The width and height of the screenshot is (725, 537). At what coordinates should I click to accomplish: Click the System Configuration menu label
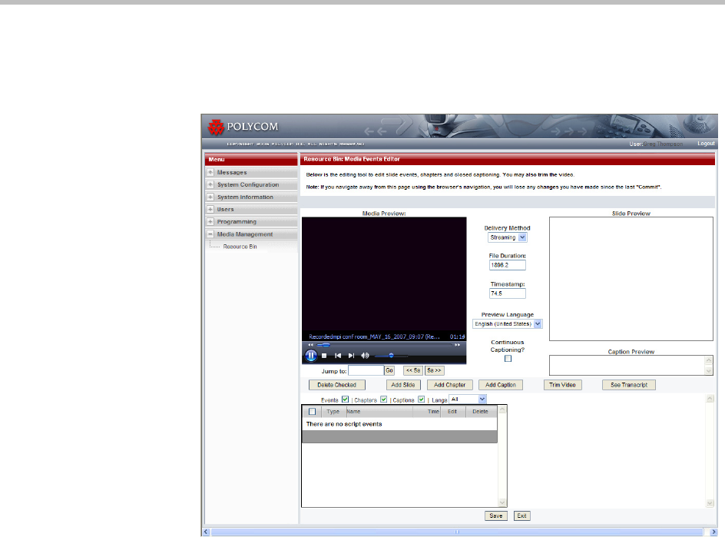(248, 184)
